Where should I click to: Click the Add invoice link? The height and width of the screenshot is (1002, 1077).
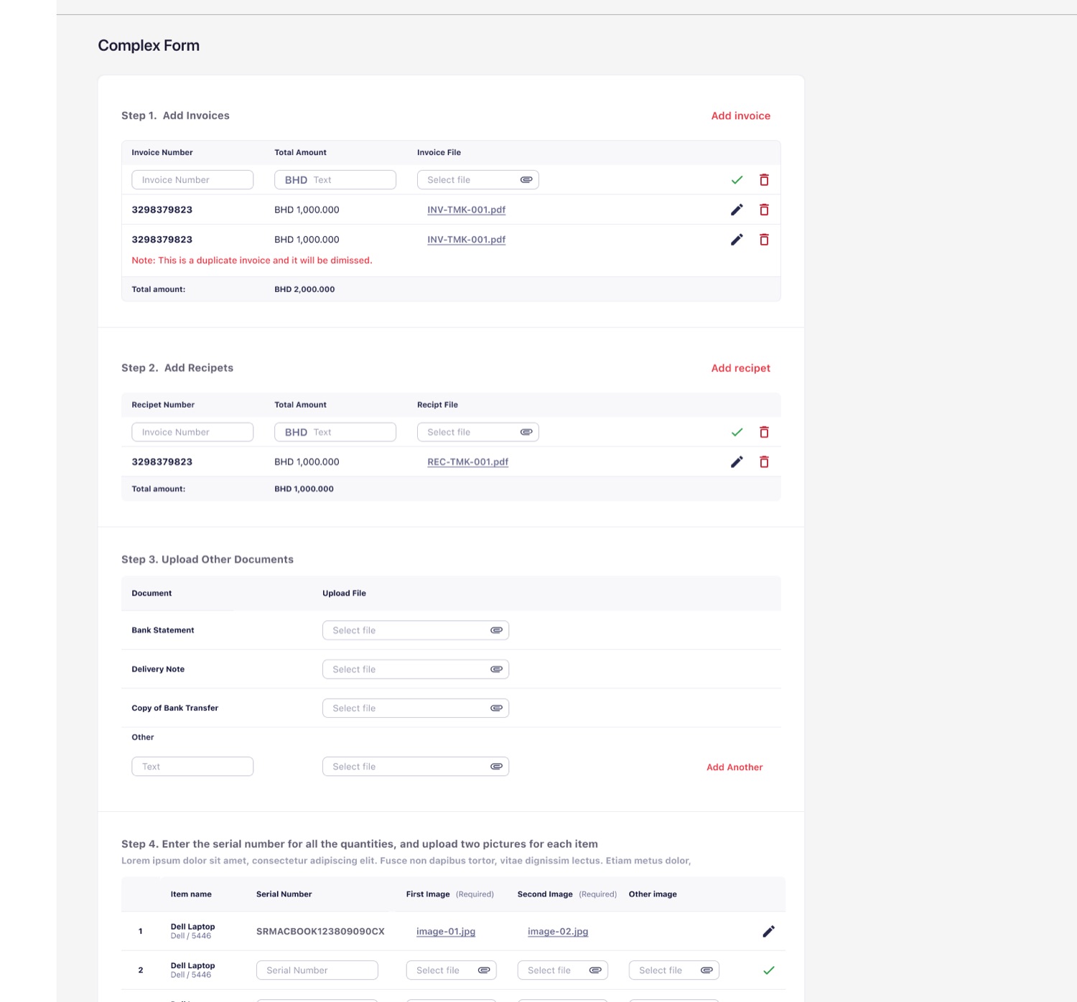tap(741, 116)
